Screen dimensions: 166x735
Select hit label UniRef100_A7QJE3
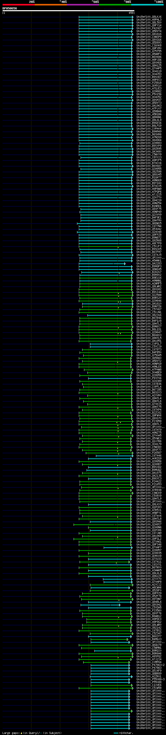[x=149, y=88]
